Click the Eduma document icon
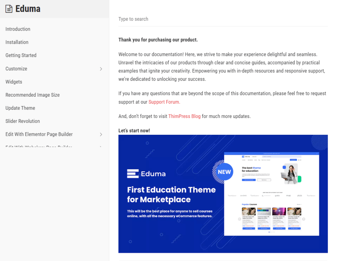This screenshot has width=337, height=261. [x=9, y=9]
